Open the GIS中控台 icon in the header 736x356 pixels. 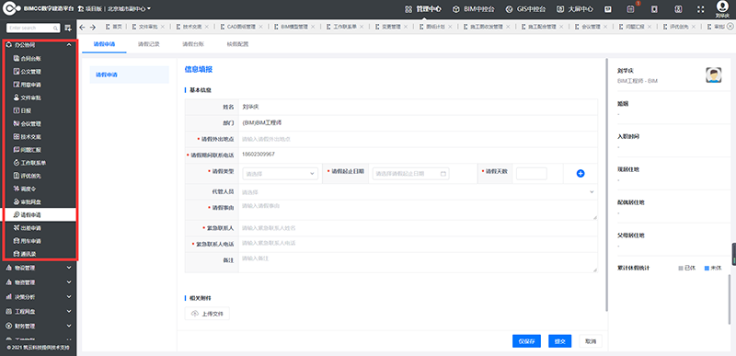pyautogui.click(x=510, y=9)
